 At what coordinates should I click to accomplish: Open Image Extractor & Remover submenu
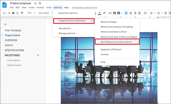pos(74,21)
